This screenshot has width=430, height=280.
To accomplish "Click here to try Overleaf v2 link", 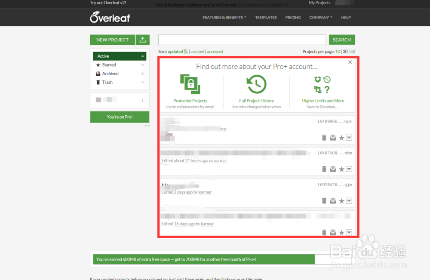I will click(x=263, y=5).
